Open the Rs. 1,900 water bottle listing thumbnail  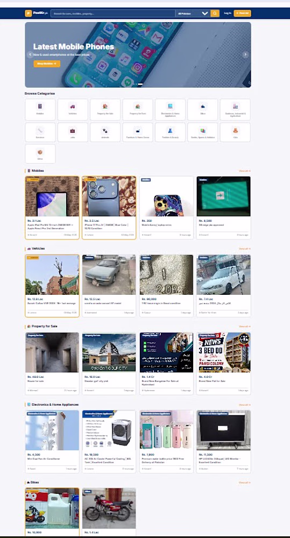coord(166,430)
